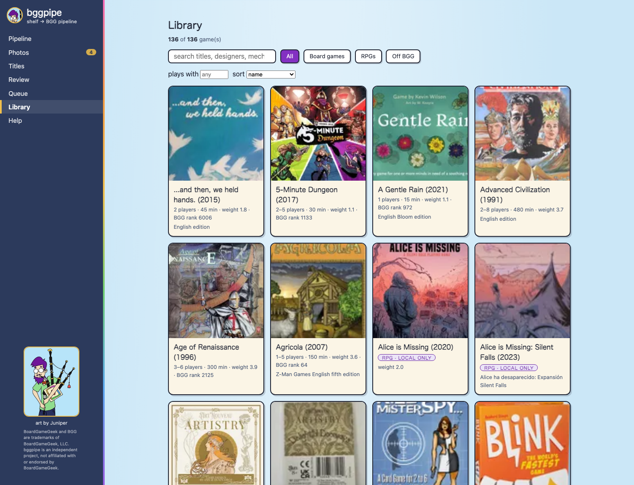634x485 pixels.
Task: Click the Library page heading
Action: (x=185, y=25)
